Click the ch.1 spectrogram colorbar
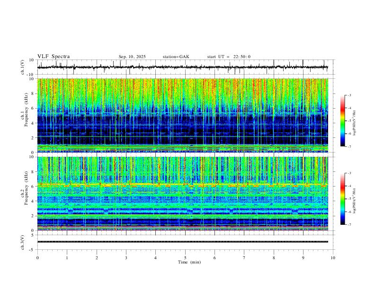This screenshot has height=289, width=375. click(x=342, y=121)
